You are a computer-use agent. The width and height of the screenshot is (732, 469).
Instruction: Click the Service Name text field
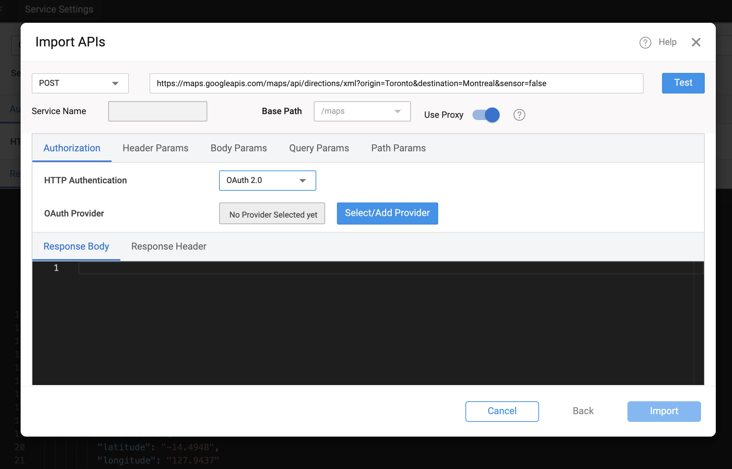[x=158, y=111]
